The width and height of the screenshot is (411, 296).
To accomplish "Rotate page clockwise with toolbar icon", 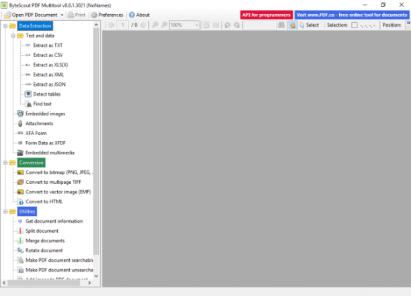I will [237, 25].
